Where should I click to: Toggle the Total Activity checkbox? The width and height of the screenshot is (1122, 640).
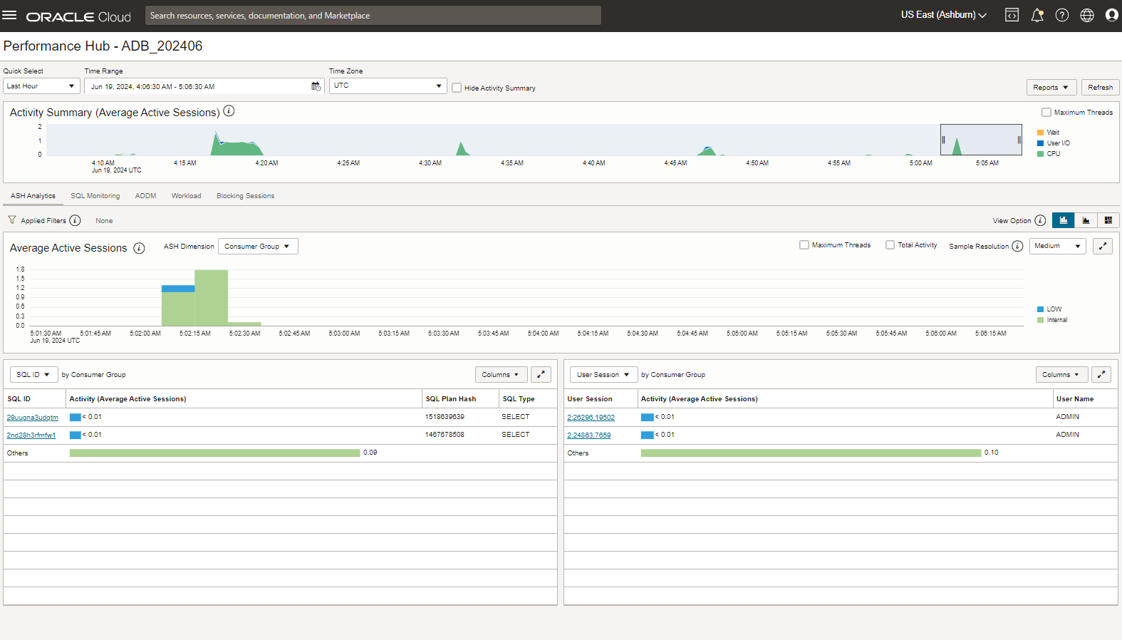pos(890,244)
